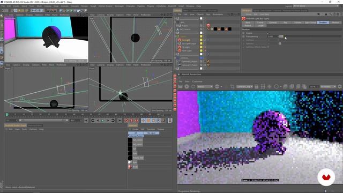Open RenderView settings gear
This screenshot has height=193, width=343.
[x=339, y=87]
